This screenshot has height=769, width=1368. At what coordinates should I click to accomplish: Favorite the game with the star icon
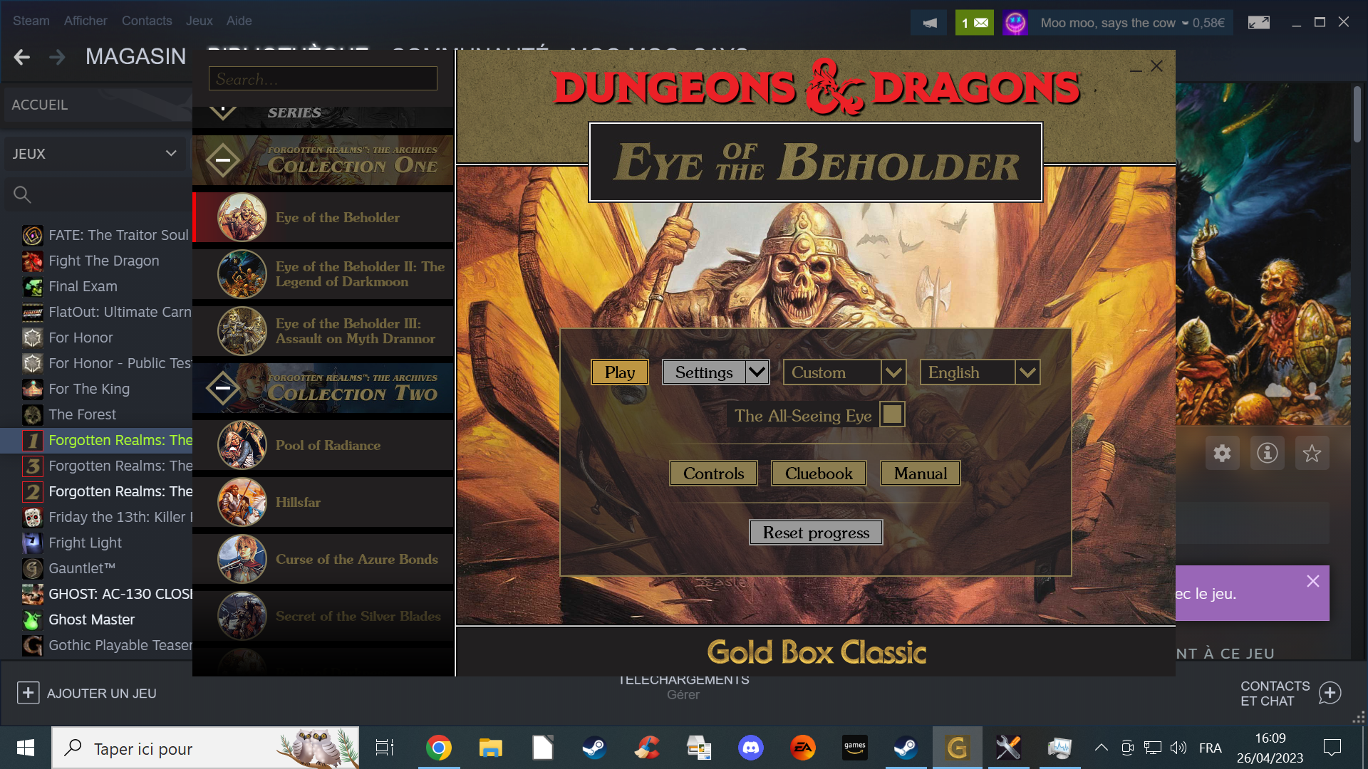click(x=1312, y=453)
